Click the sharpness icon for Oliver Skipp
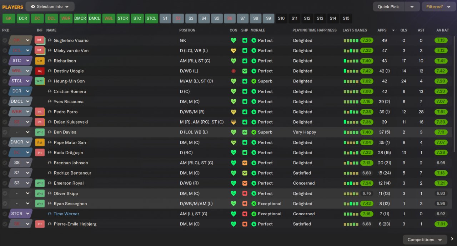The height and width of the screenshot is (246, 457). [x=245, y=194]
